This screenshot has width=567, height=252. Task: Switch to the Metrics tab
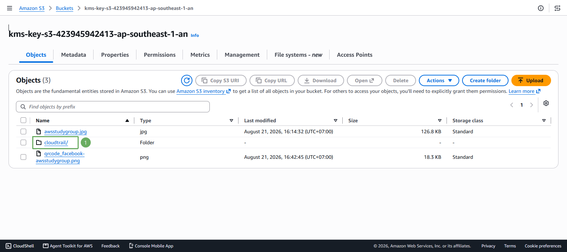(200, 55)
